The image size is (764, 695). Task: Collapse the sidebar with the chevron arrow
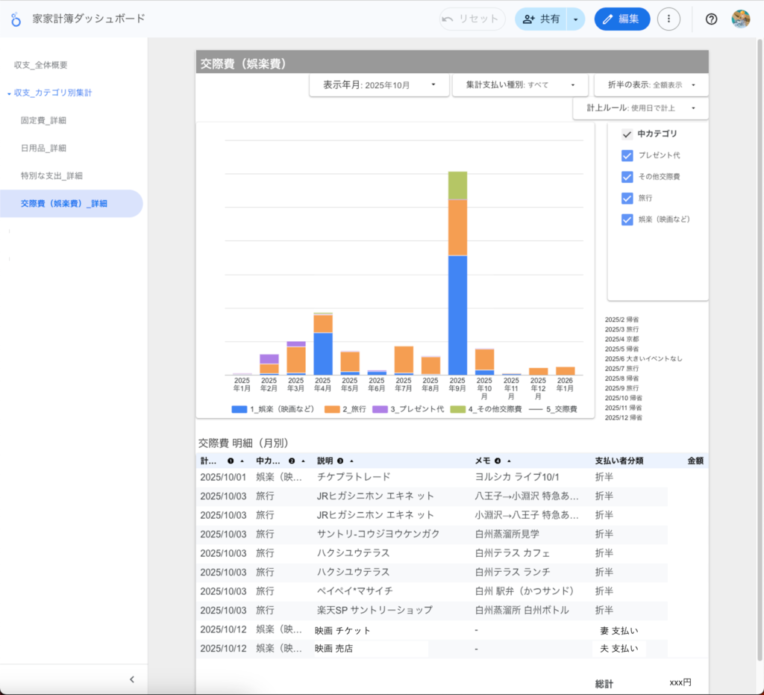(x=132, y=679)
